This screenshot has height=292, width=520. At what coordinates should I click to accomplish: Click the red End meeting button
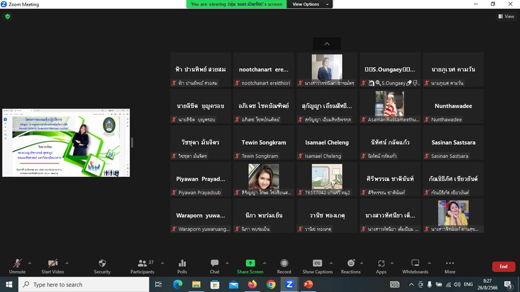(x=503, y=266)
